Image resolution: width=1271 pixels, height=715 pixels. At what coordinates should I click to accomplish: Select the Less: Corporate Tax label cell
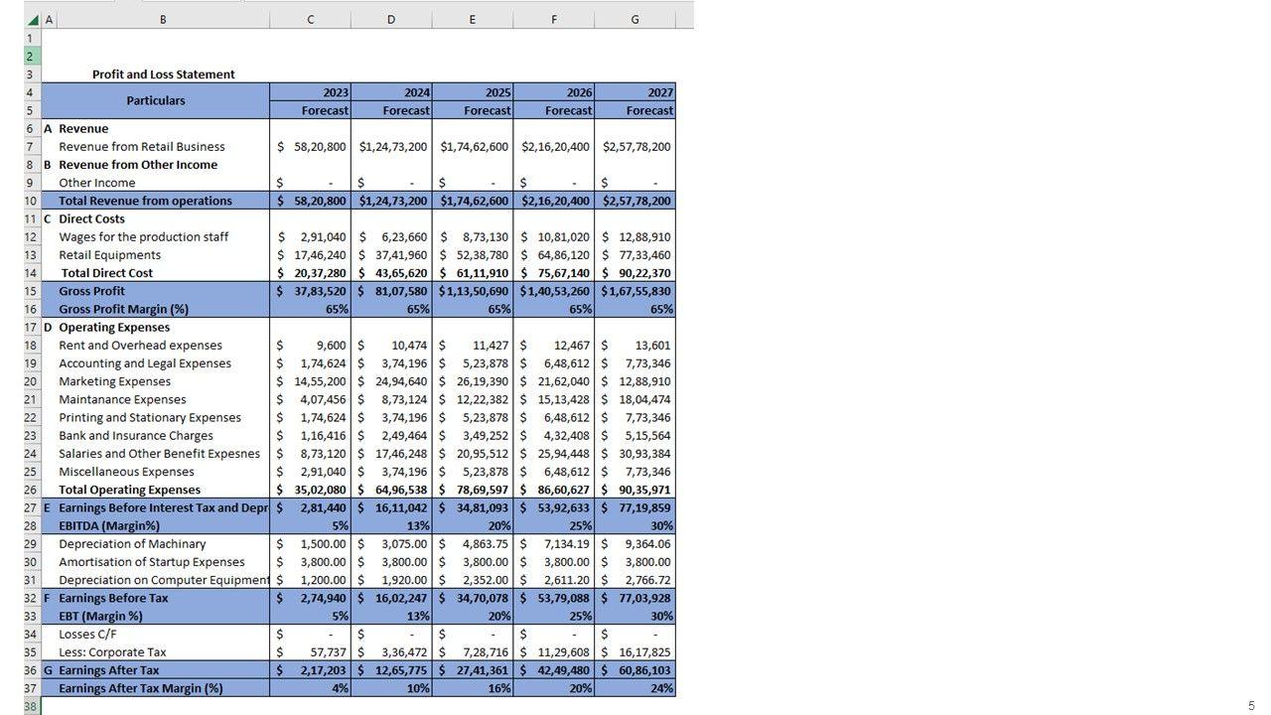tap(112, 652)
